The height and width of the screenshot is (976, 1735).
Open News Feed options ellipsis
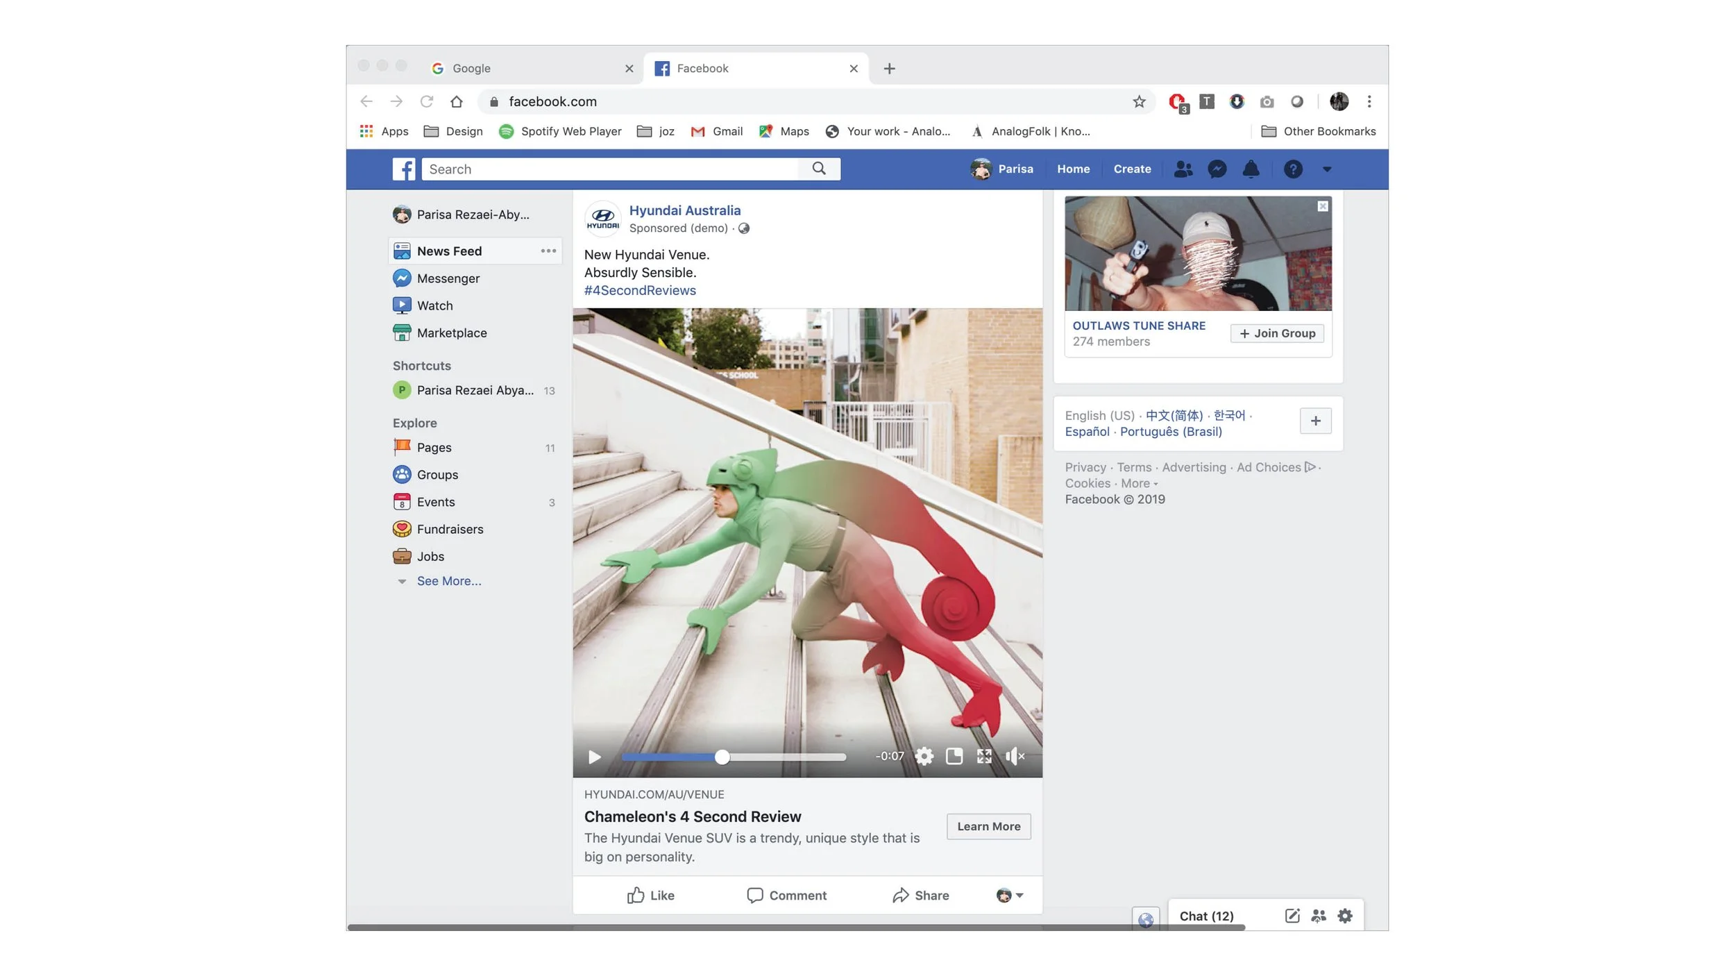[x=548, y=251]
